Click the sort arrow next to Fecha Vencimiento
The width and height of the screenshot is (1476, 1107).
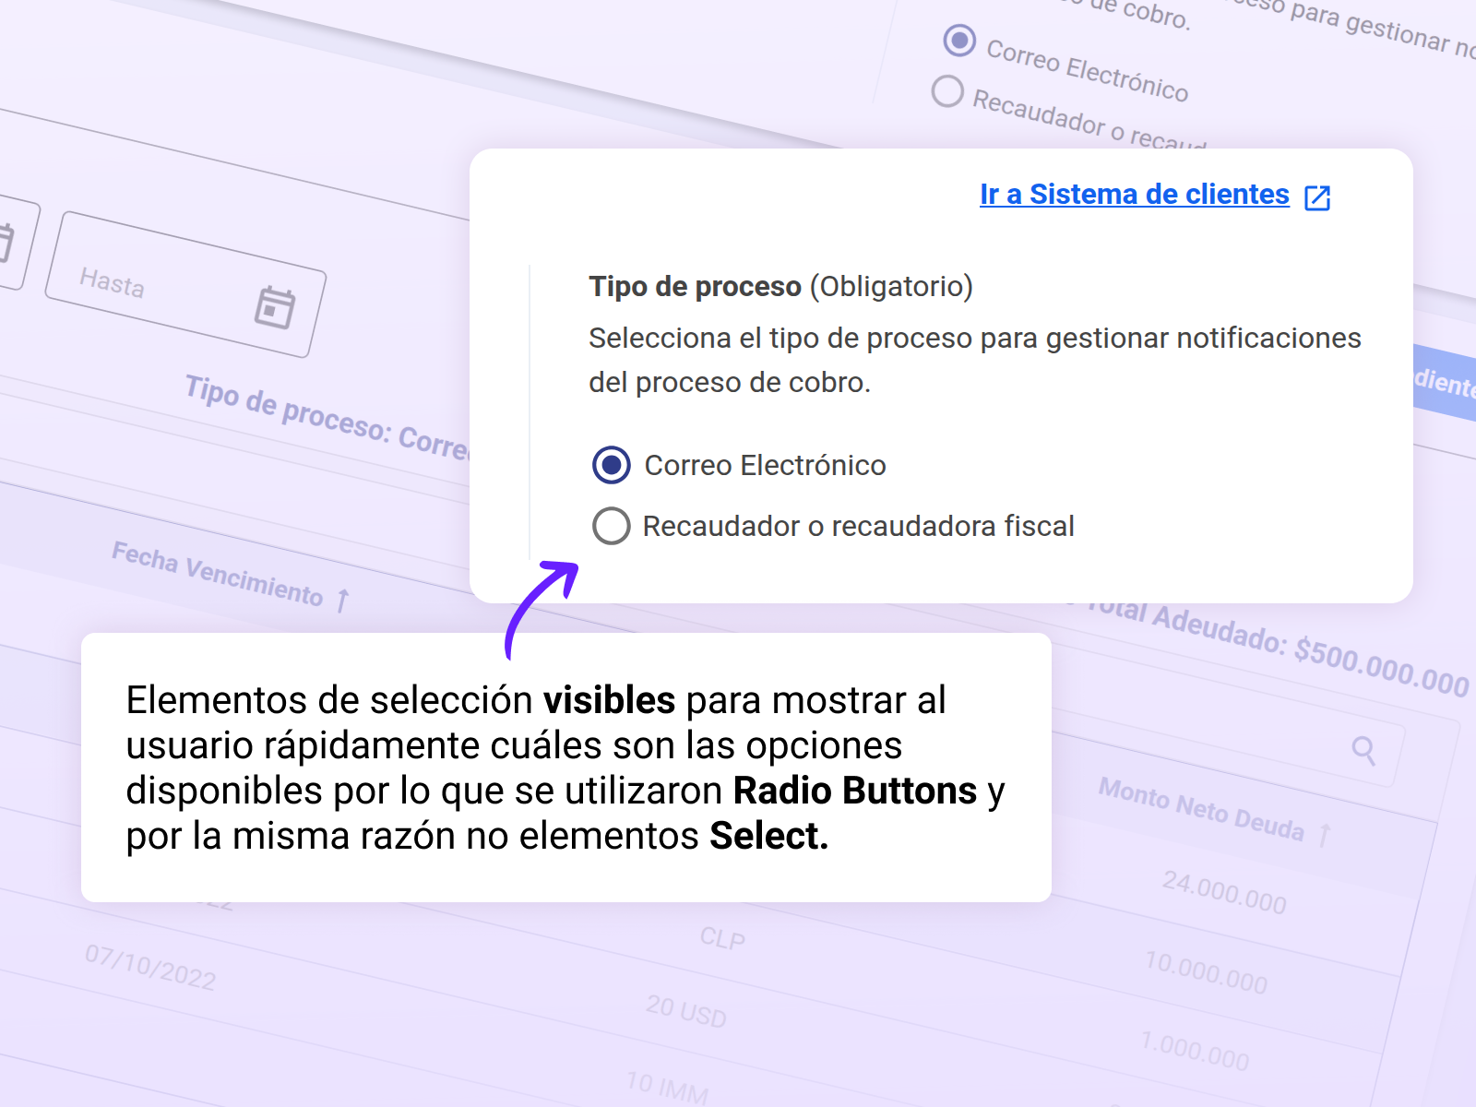point(343,601)
